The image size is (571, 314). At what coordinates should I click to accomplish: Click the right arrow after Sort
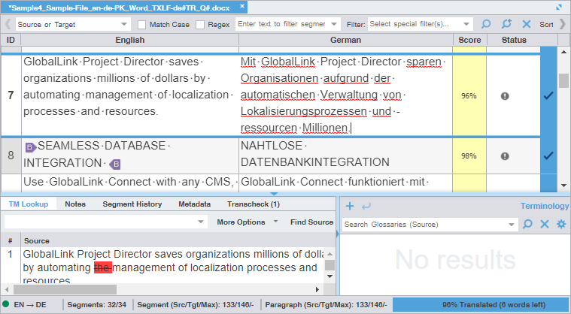pos(563,24)
